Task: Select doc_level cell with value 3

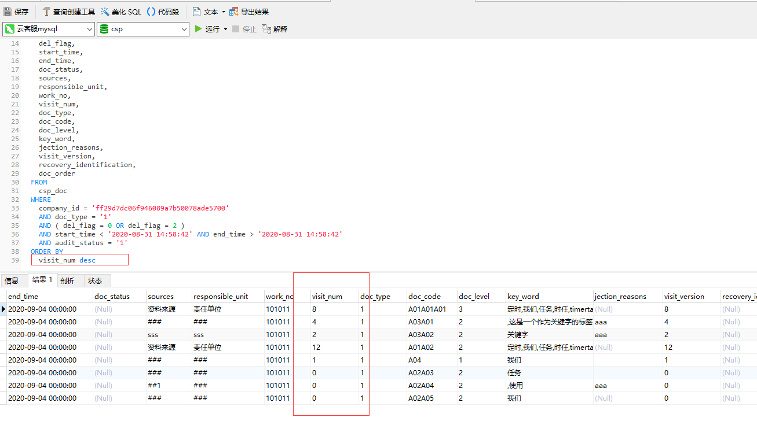Action: 482,309
